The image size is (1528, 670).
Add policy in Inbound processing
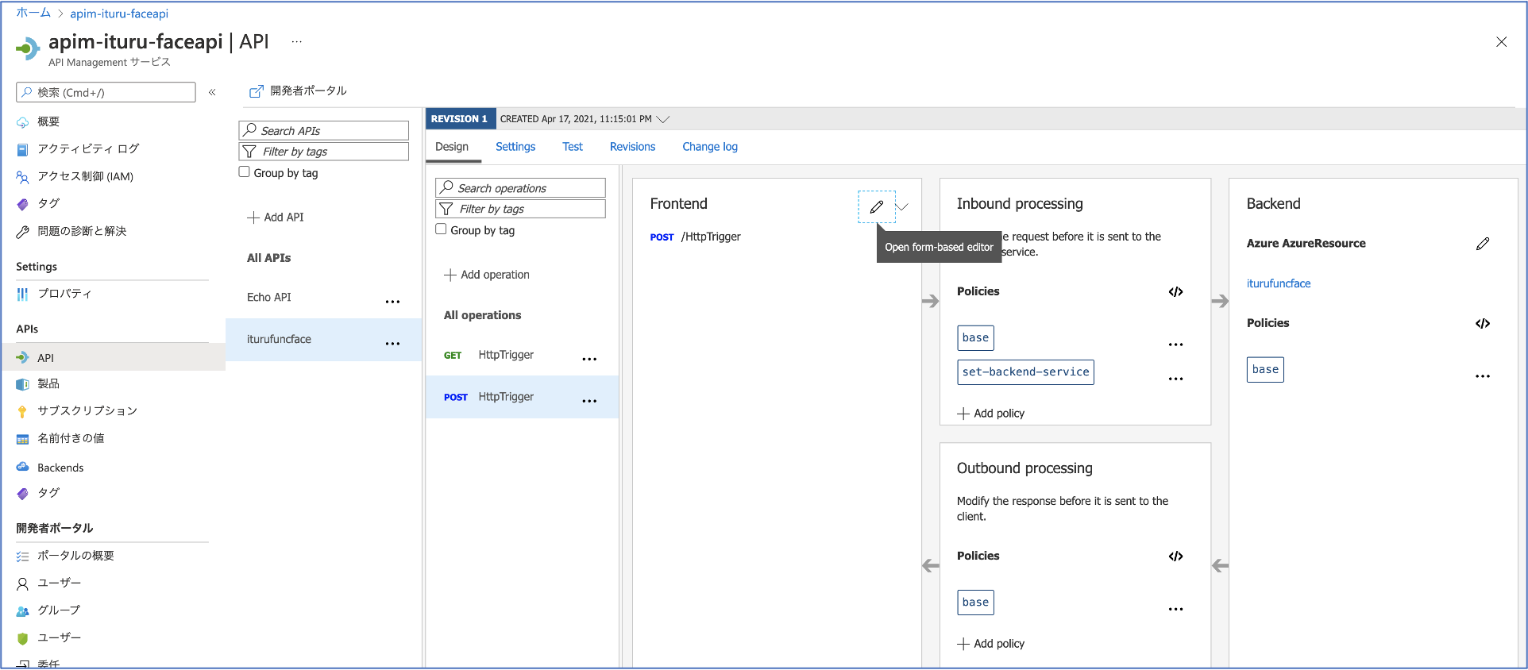coord(991,414)
